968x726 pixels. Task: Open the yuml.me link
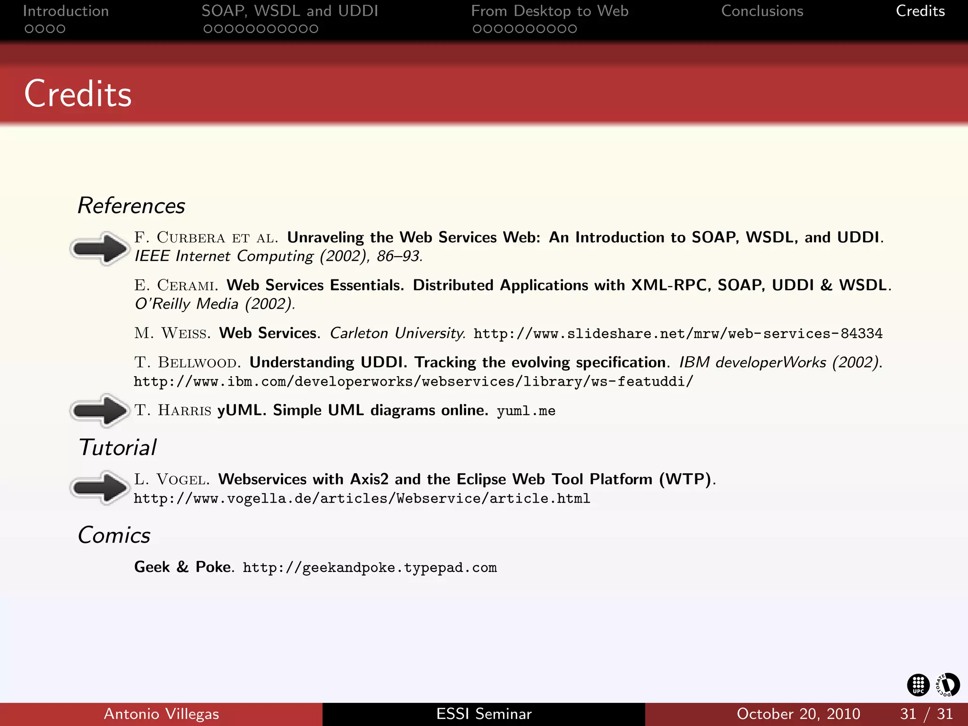point(526,411)
